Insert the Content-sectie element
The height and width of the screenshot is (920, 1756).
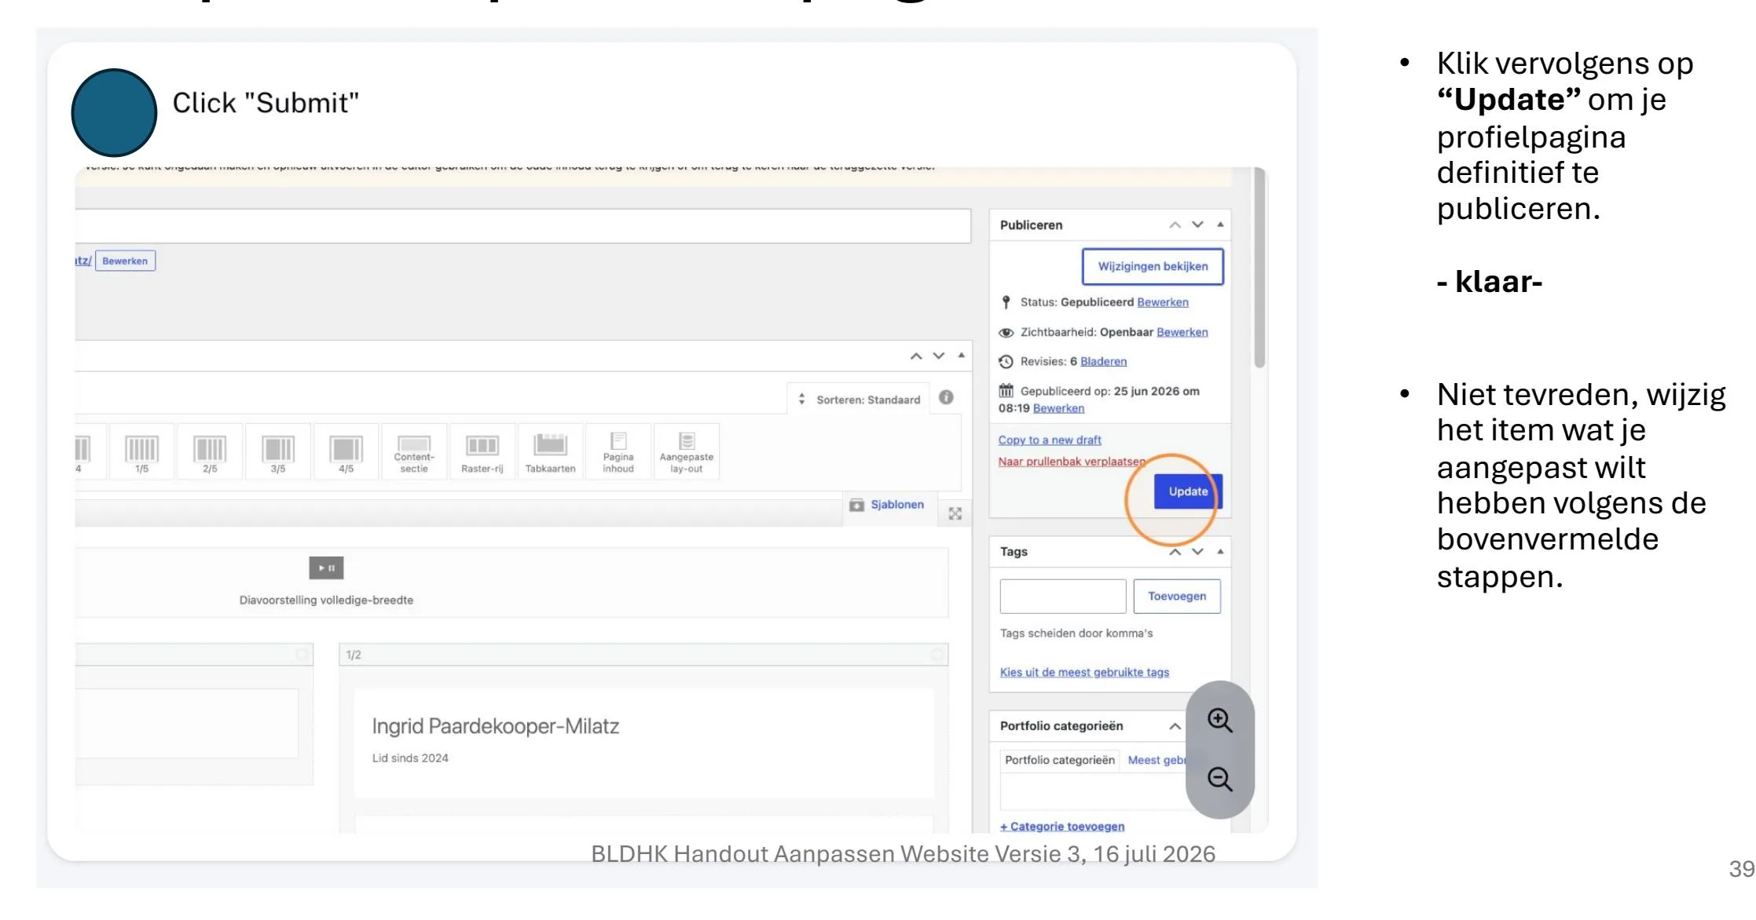click(x=414, y=452)
